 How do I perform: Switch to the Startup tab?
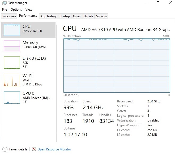pyautogui.click(x=65, y=16)
